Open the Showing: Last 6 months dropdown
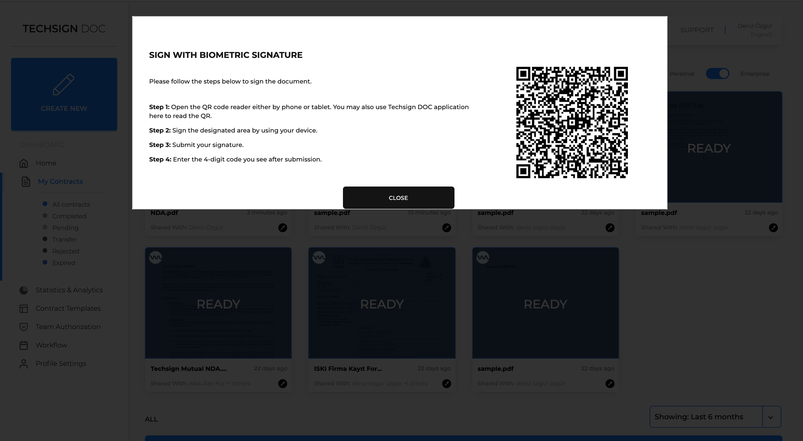 tap(715, 417)
